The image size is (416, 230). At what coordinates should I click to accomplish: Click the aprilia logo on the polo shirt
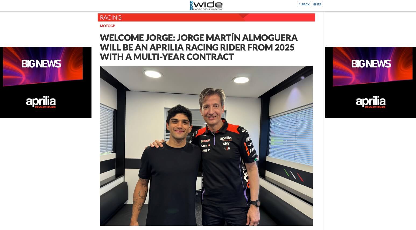click(225, 139)
